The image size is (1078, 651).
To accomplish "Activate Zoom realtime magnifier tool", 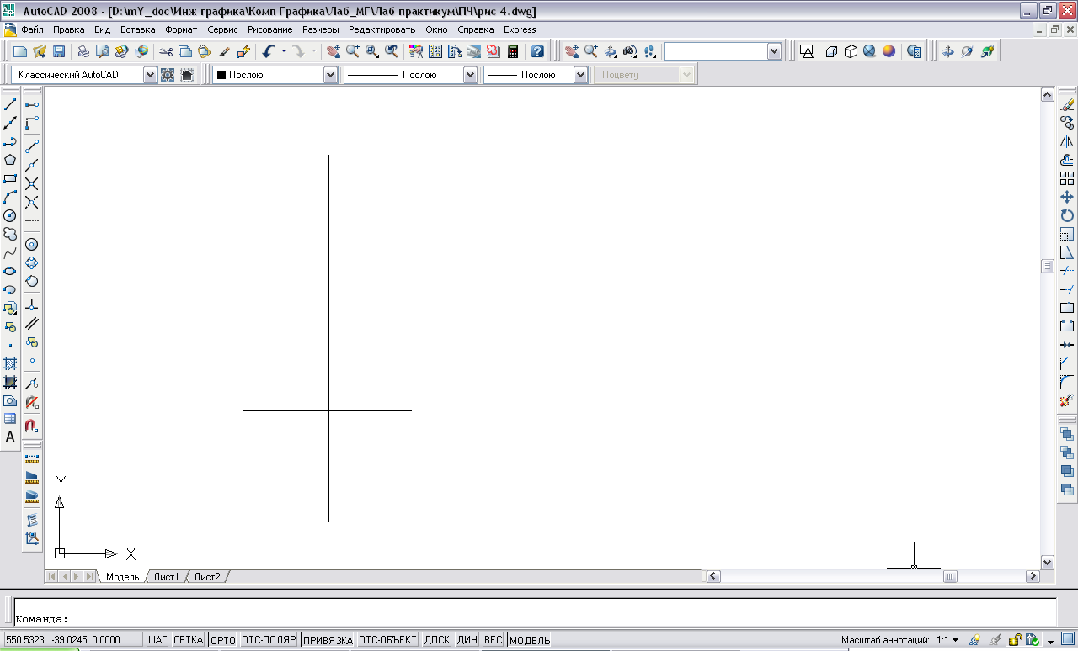I will click(x=352, y=51).
